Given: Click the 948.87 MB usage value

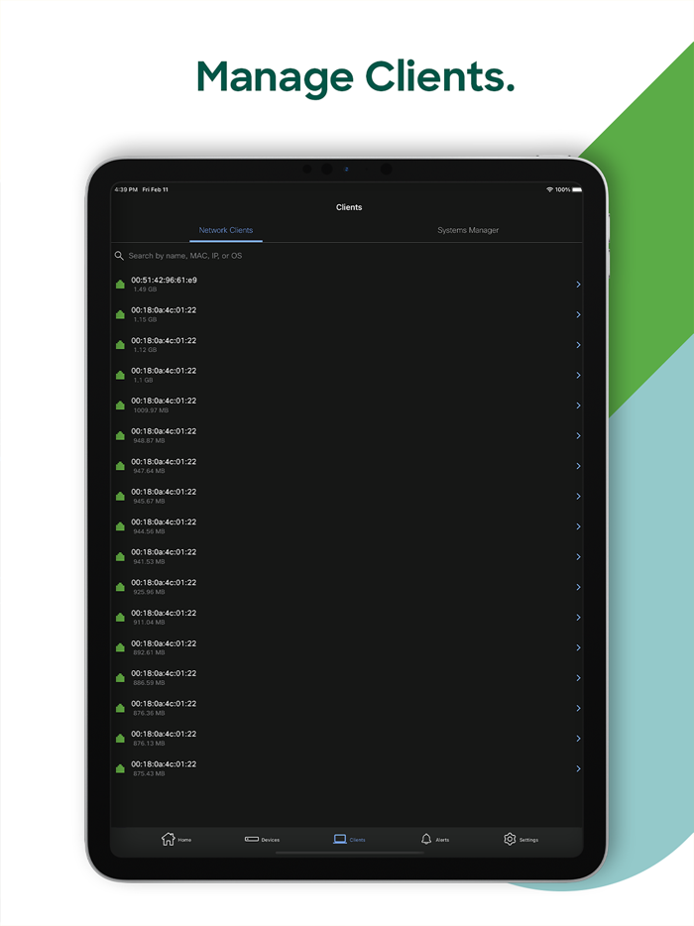Looking at the screenshot, I should (x=149, y=440).
